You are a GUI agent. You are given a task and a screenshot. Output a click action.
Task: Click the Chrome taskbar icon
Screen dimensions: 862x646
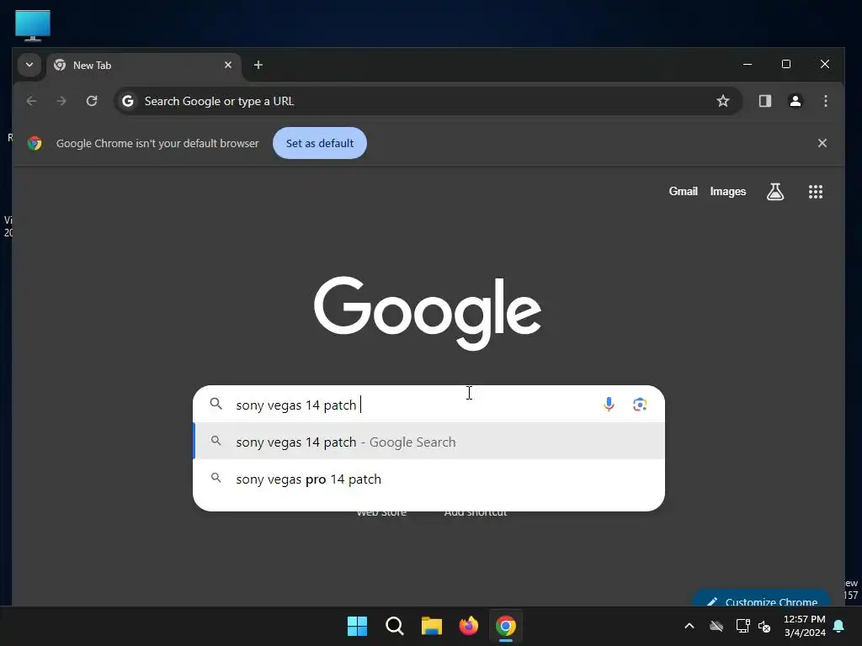tap(506, 626)
